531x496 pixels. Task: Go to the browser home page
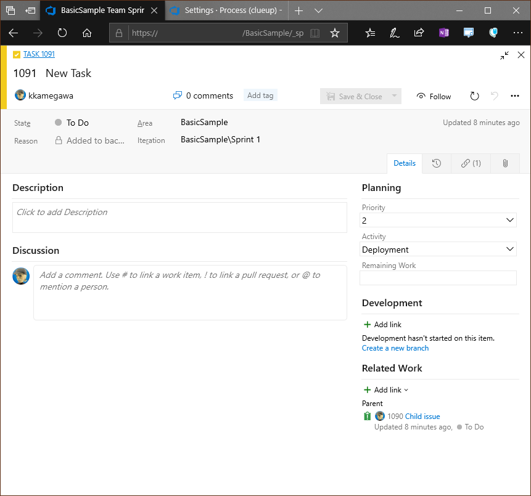point(87,33)
